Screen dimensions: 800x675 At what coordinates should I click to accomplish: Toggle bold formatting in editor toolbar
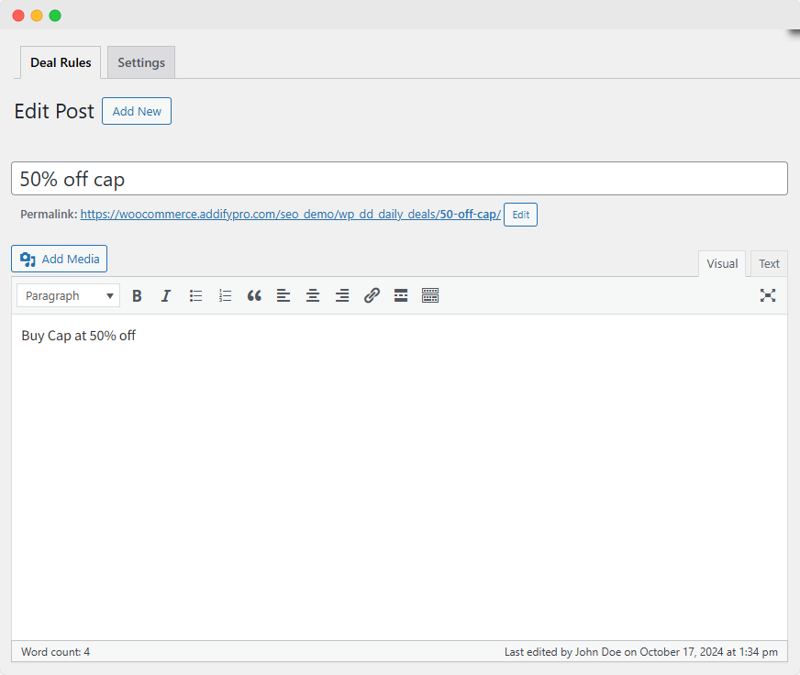137,295
